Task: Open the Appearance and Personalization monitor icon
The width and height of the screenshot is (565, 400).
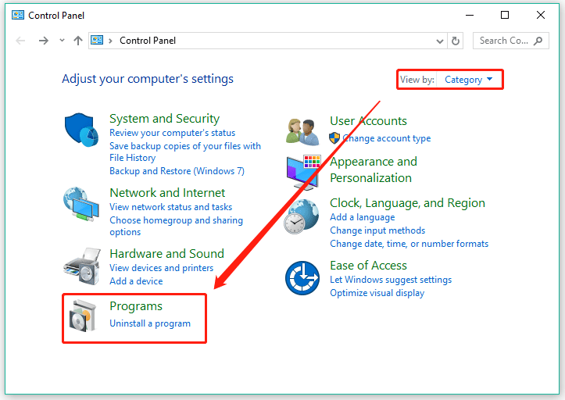Action: click(x=303, y=173)
